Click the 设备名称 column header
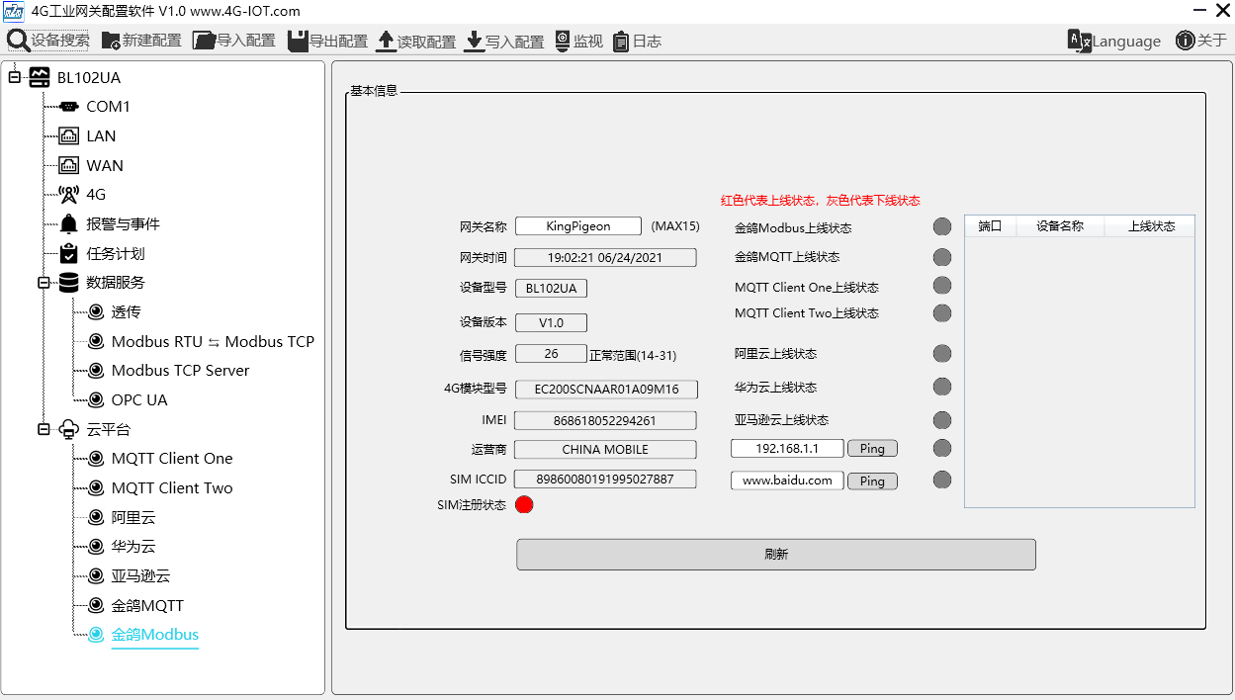The height and width of the screenshot is (700, 1235). tap(1060, 226)
